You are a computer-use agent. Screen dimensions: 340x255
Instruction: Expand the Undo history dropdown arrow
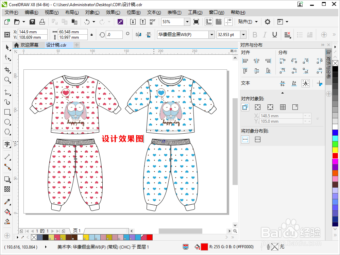pyautogui.click(x=94, y=22)
